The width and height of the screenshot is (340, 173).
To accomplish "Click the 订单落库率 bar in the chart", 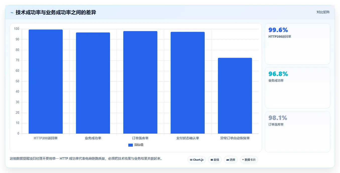I will (140, 82).
